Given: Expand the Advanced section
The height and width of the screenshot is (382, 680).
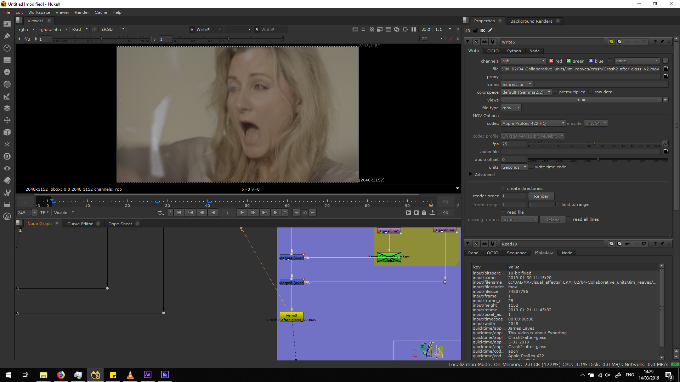Looking at the screenshot, I should pyautogui.click(x=471, y=174).
